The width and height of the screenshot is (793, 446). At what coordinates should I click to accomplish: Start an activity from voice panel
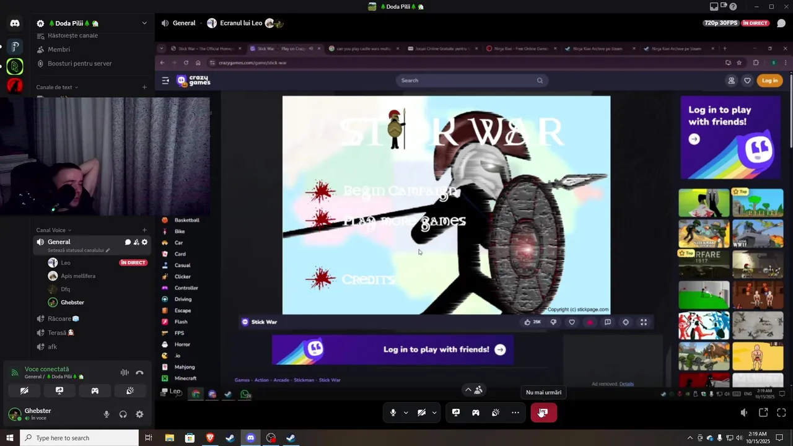pos(95,391)
